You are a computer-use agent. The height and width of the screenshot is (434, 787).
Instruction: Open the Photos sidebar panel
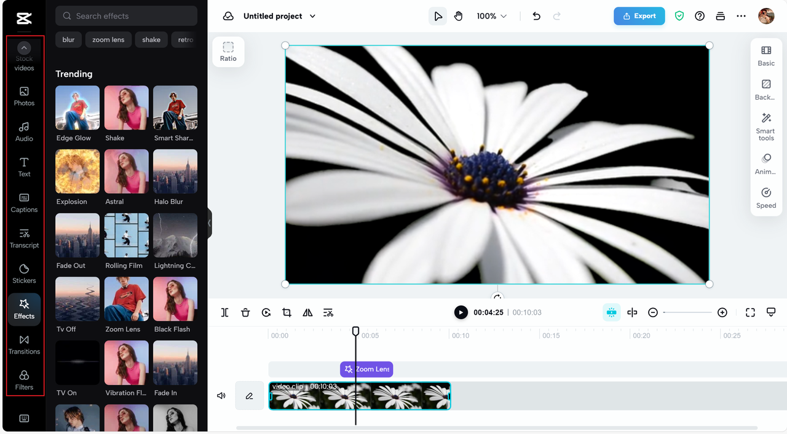point(24,96)
